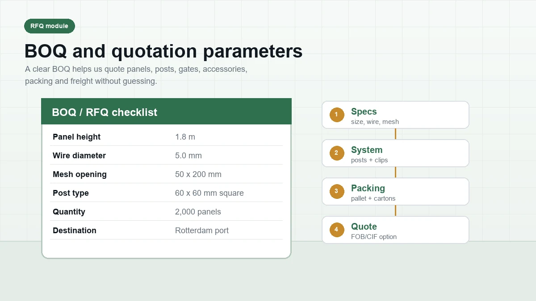Select the step 3 circle icon

[336, 191]
